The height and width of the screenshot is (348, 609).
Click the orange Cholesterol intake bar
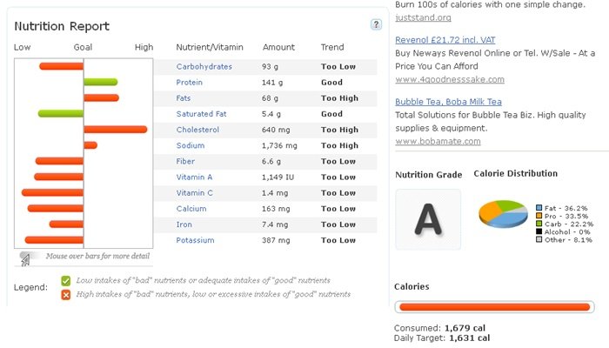116,130
